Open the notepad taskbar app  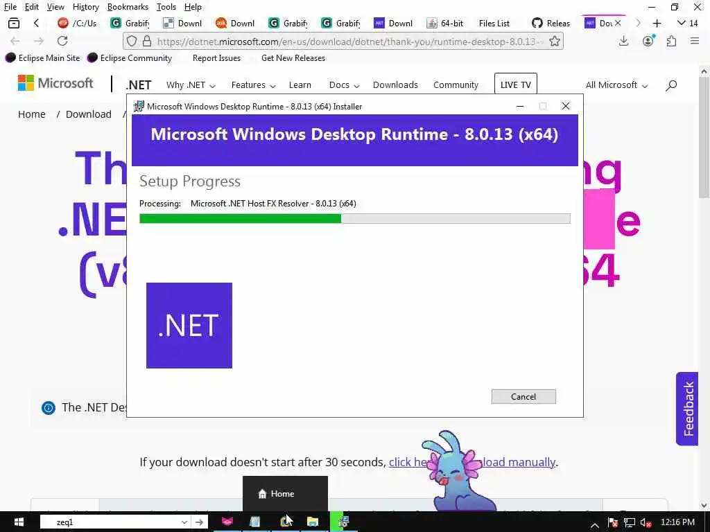255,522
